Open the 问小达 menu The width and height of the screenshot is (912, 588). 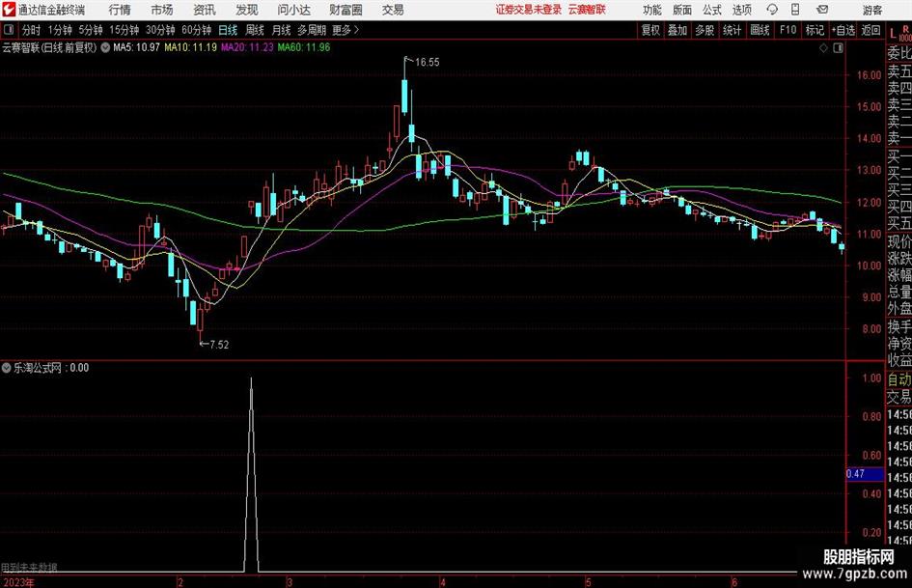click(293, 10)
